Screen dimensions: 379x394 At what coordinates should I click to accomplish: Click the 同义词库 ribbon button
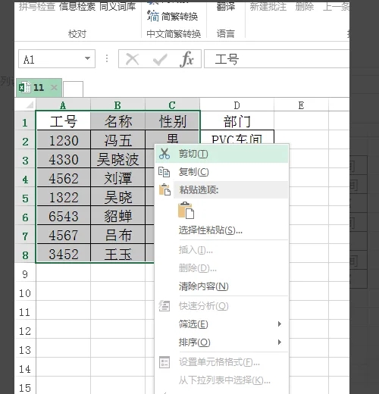(117, 7)
